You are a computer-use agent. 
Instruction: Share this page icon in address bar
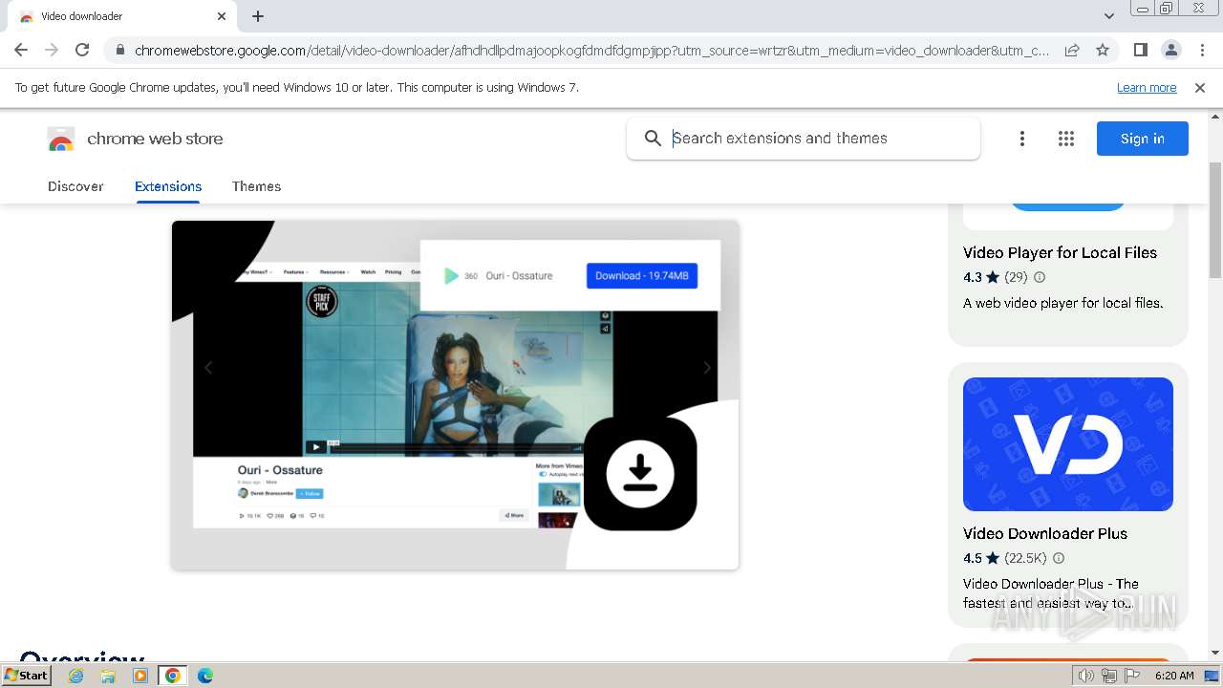coord(1072,50)
